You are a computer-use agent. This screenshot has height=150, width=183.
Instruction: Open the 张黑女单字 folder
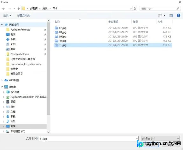(17, 74)
